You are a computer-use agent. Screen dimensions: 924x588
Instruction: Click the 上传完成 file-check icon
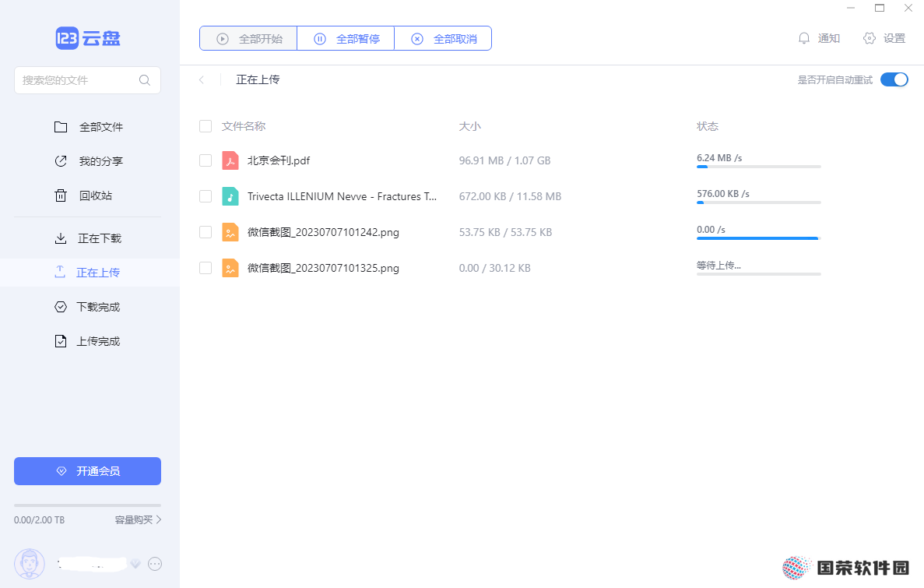(61, 341)
